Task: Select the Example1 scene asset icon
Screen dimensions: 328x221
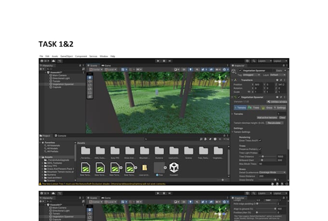Action: tap(174, 168)
